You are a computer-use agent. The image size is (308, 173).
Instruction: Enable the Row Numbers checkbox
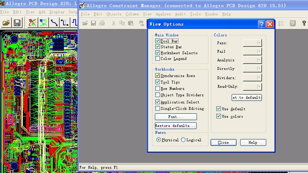click(x=157, y=88)
